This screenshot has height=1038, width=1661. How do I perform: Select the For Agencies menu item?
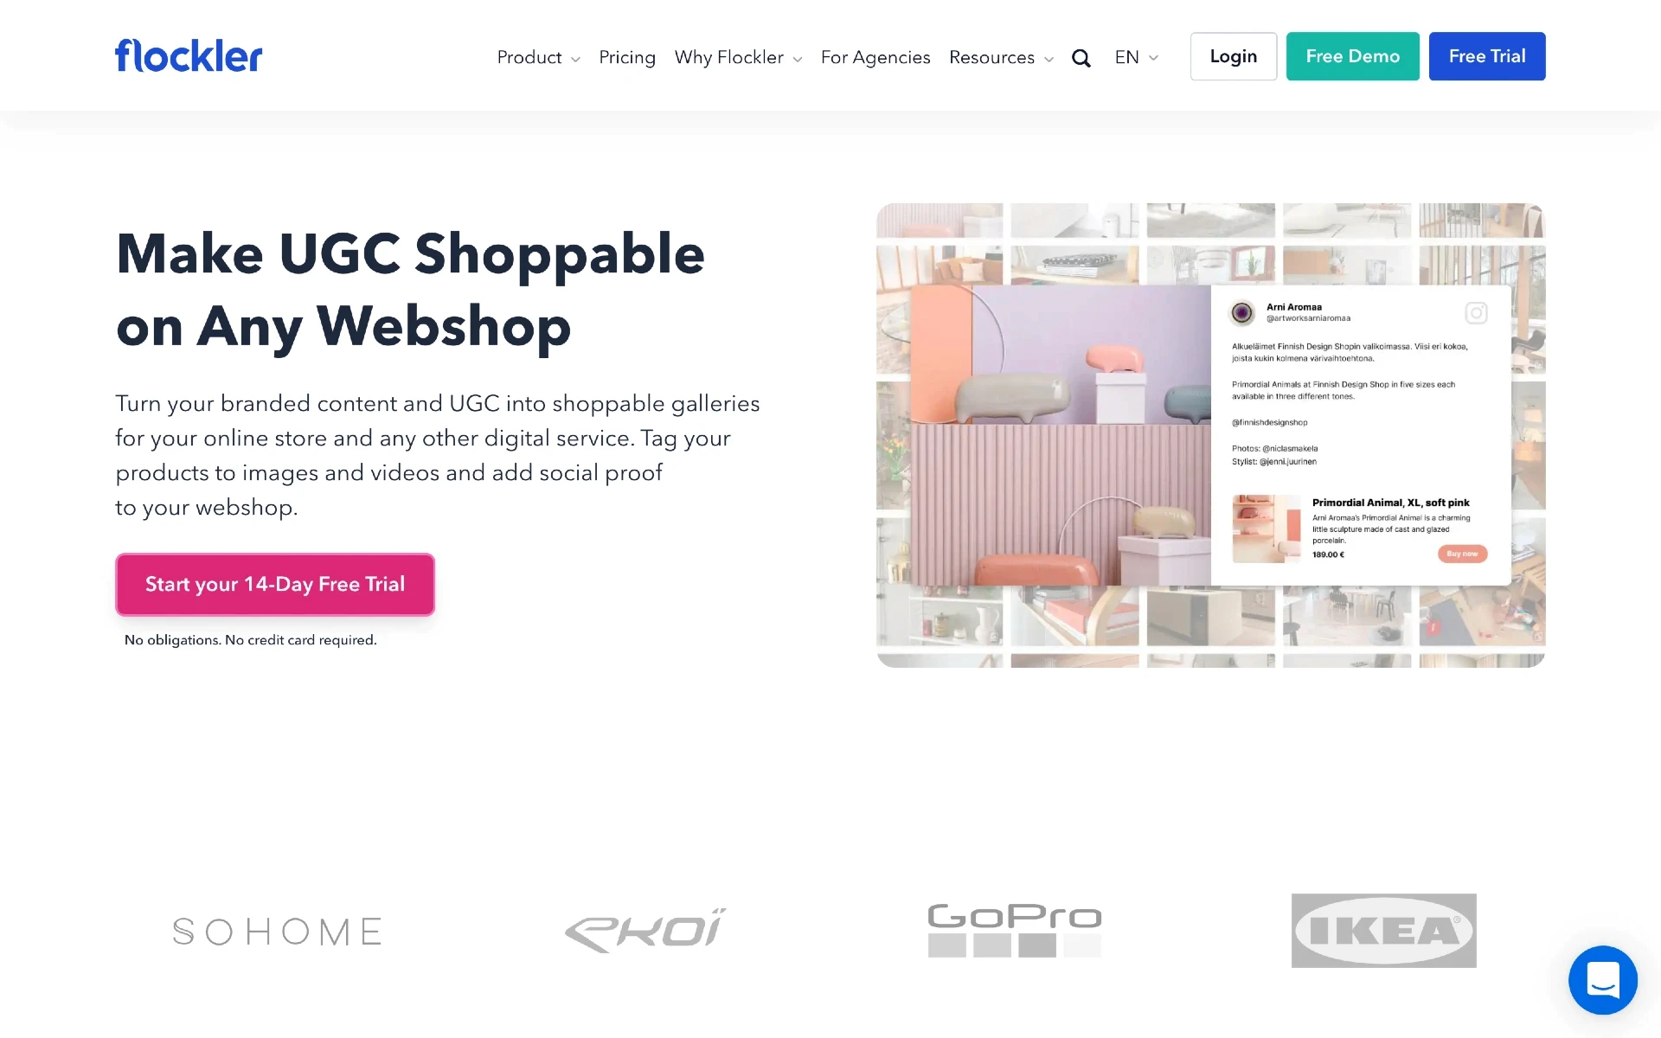pyautogui.click(x=875, y=56)
